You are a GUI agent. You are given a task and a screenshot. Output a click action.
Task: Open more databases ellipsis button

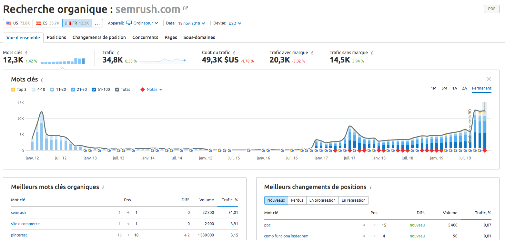coord(97,23)
